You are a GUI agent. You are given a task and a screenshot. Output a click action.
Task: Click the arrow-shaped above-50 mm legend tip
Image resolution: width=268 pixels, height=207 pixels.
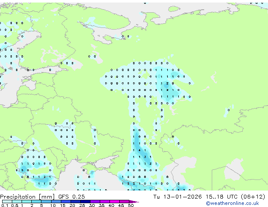point(134,202)
